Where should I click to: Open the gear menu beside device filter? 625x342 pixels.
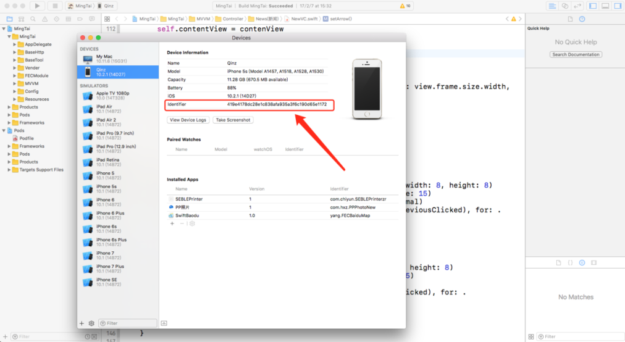[91, 323]
